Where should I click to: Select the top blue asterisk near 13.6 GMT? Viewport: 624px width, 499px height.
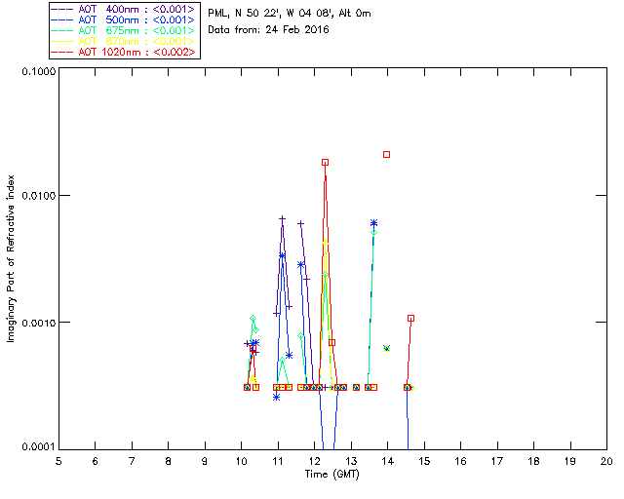[373, 223]
